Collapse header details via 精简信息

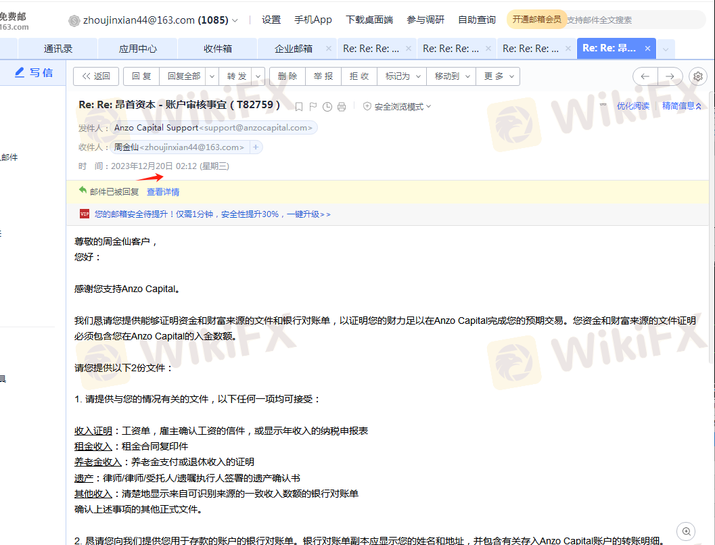pos(682,106)
